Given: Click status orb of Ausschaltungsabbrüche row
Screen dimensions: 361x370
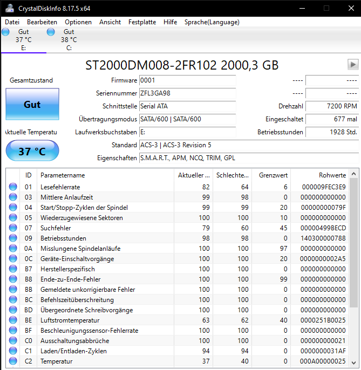Looking at the screenshot, I should pyautogui.click(x=13, y=340).
